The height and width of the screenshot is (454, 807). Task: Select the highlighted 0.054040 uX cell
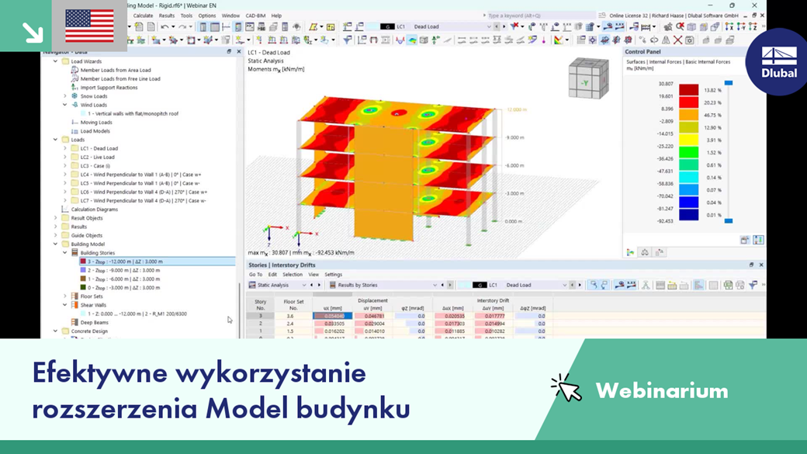pyautogui.click(x=332, y=316)
